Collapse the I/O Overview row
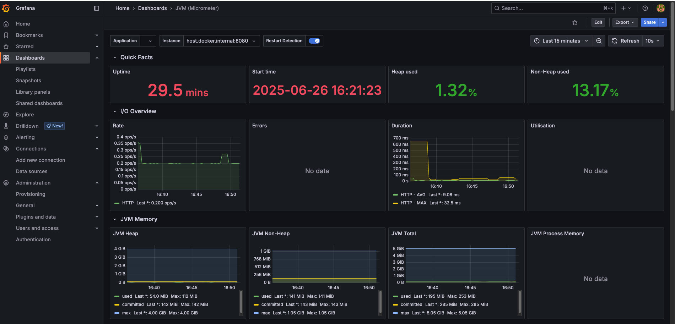 115,111
